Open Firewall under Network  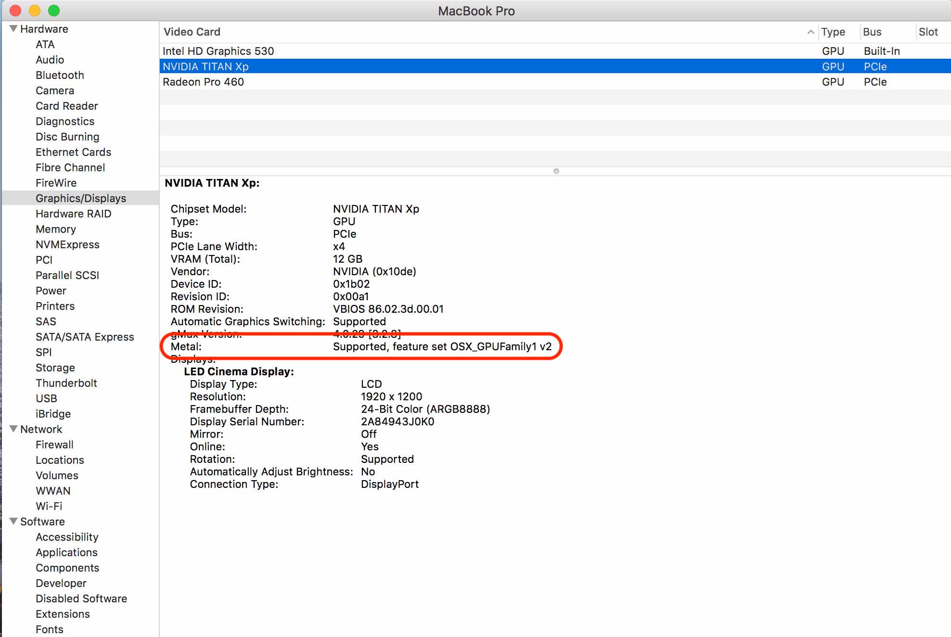click(x=54, y=445)
